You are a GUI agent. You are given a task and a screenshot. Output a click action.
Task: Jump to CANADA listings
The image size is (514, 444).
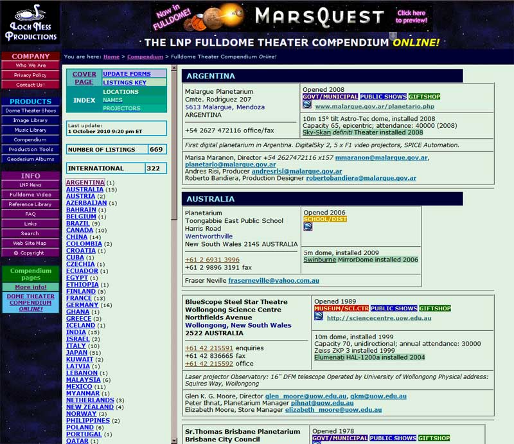pyautogui.click(x=80, y=230)
